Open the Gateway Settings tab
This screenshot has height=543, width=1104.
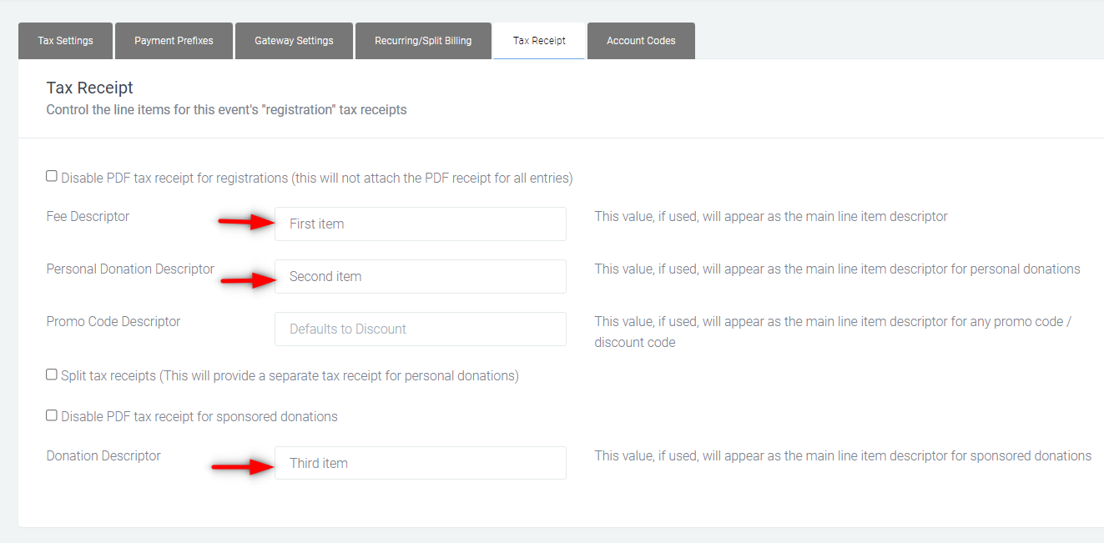pyautogui.click(x=294, y=41)
